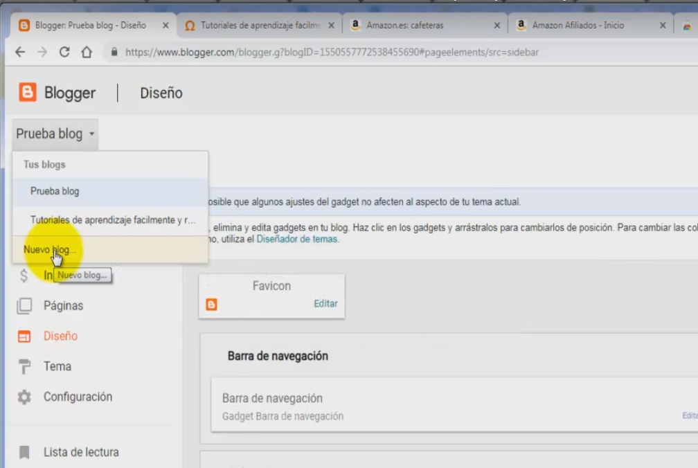
Task: Go back with the browser back arrow
Action: point(20,52)
